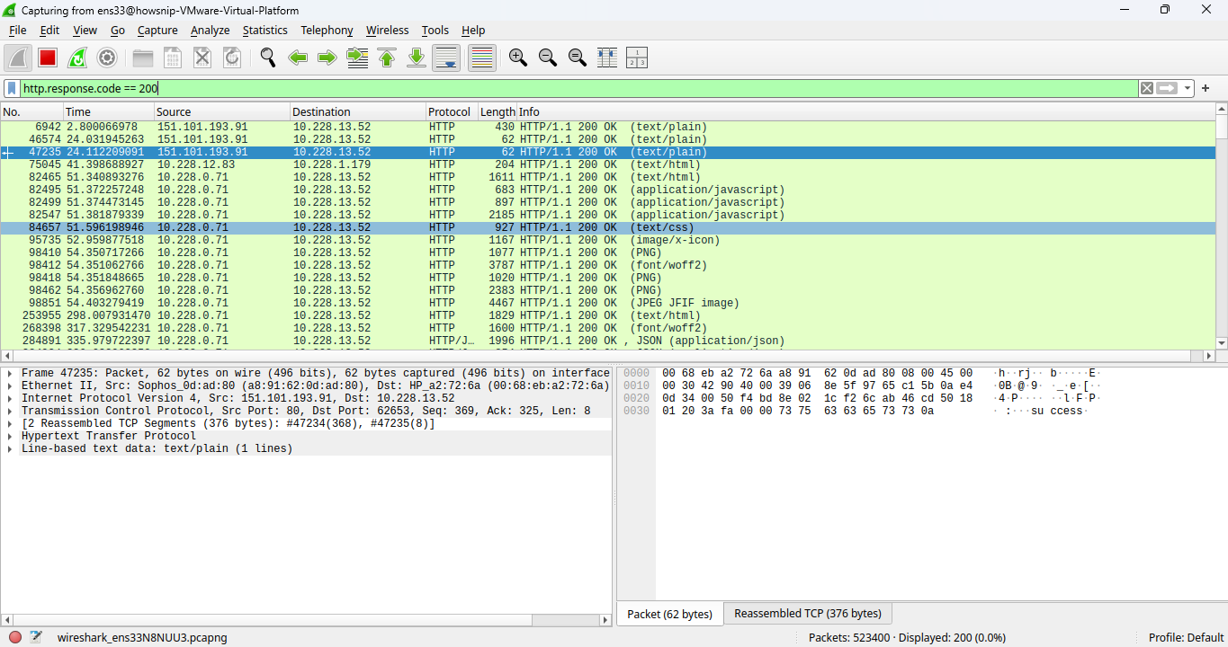Expand the Frame 47235 tree node
Screen dimensions: 1228x647
(9, 373)
